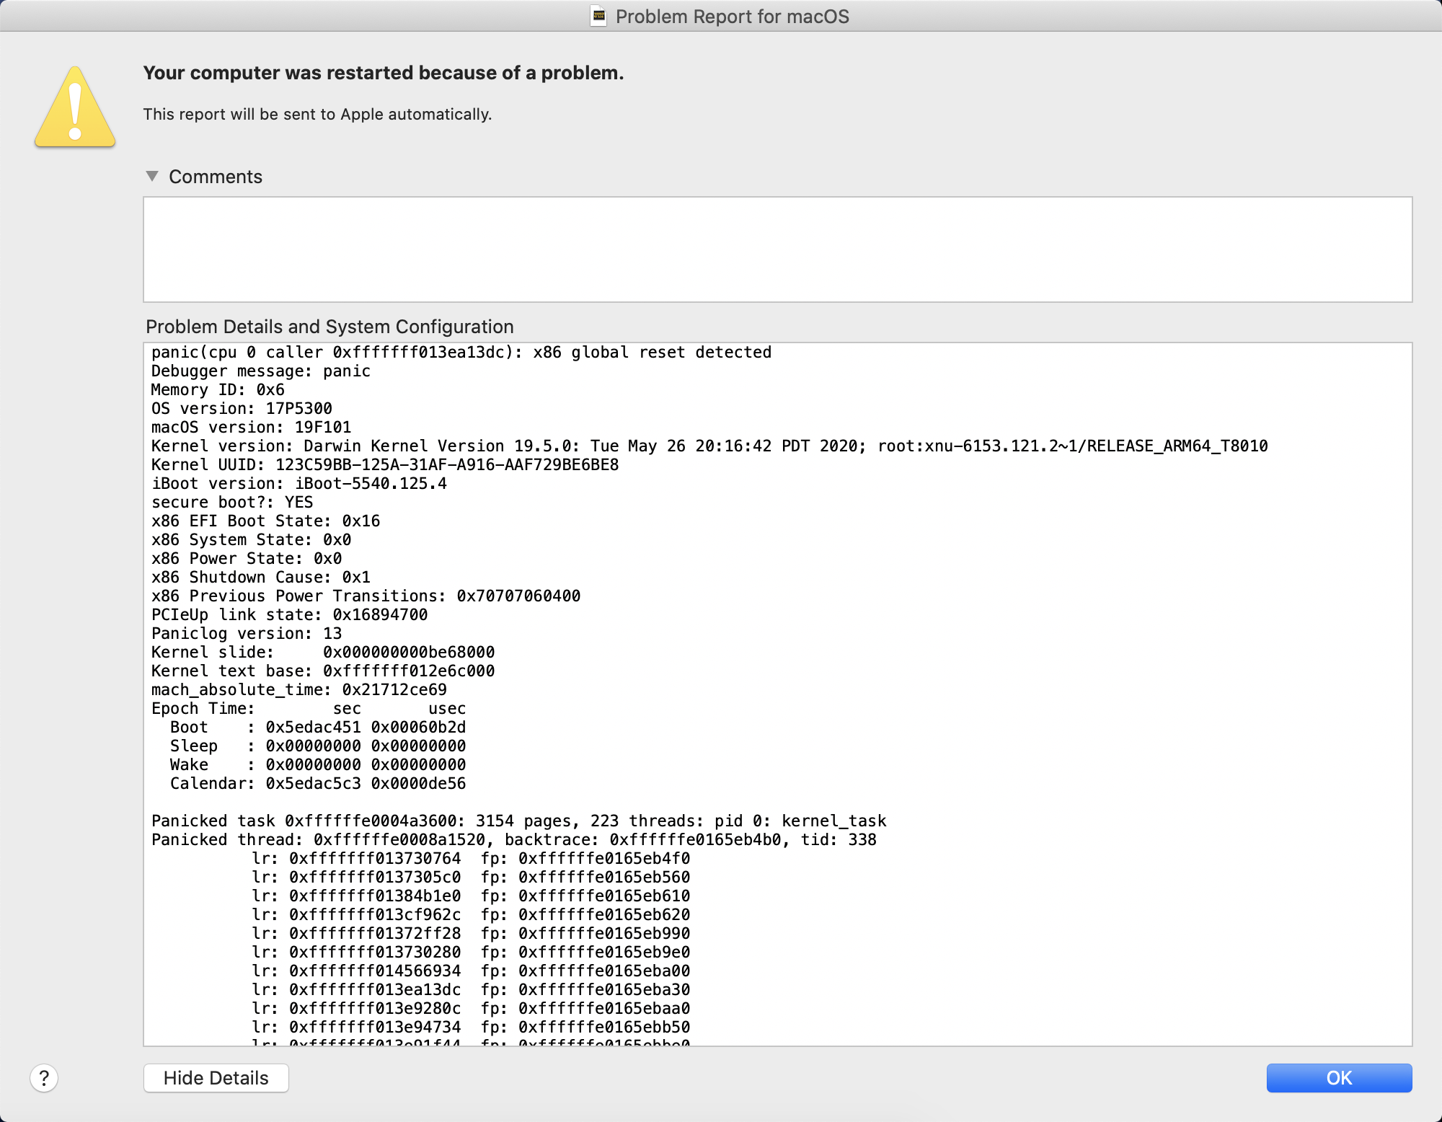
Task: Click the 'Panicked task' line
Action: click(519, 821)
